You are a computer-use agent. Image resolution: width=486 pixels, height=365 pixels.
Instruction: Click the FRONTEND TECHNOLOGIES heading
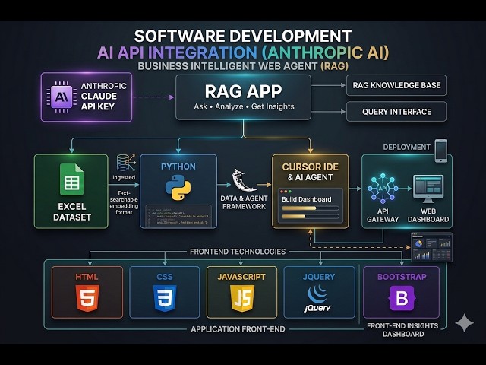point(238,252)
